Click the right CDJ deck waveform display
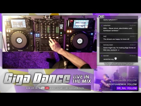 click(x=81, y=24)
